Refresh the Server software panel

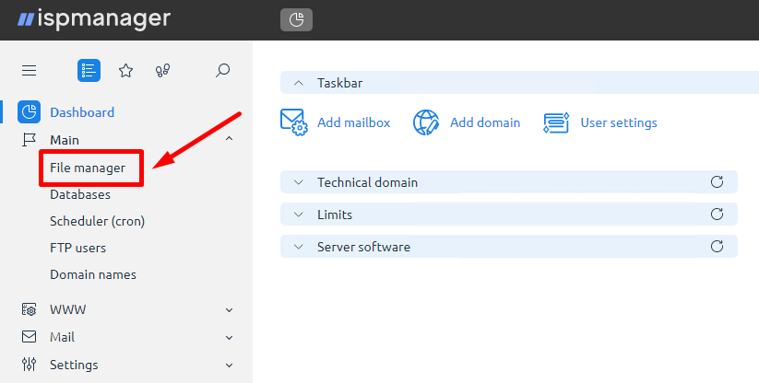tap(717, 246)
